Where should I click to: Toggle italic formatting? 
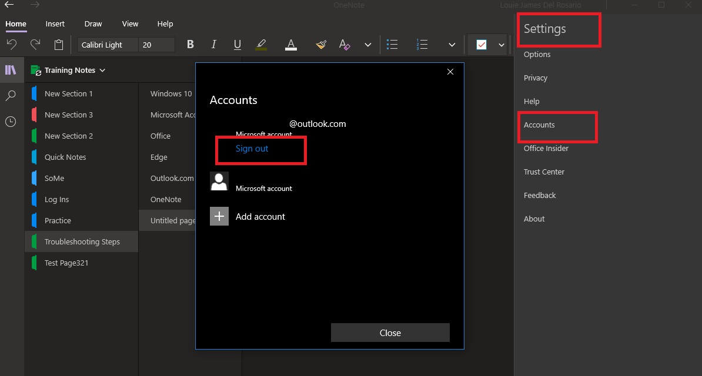click(213, 44)
